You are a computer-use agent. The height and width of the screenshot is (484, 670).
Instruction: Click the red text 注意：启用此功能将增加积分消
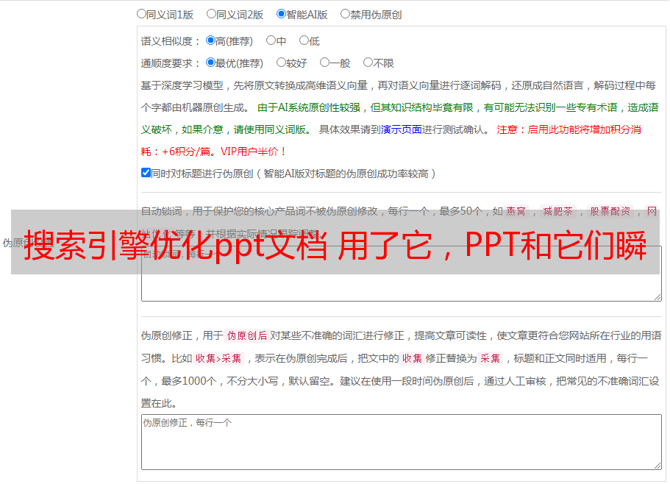[569, 129]
